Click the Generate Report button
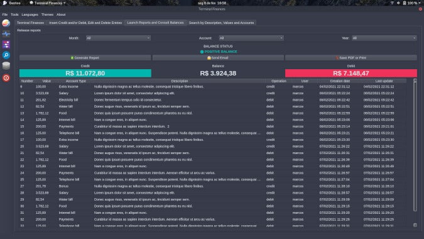 (85, 58)
